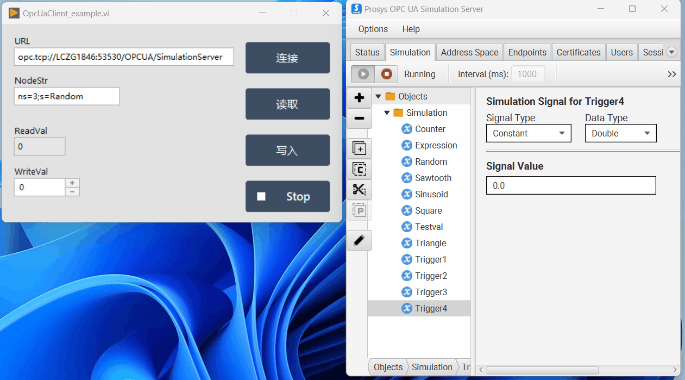Click the Square node icon
The image size is (685, 380).
(x=406, y=210)
